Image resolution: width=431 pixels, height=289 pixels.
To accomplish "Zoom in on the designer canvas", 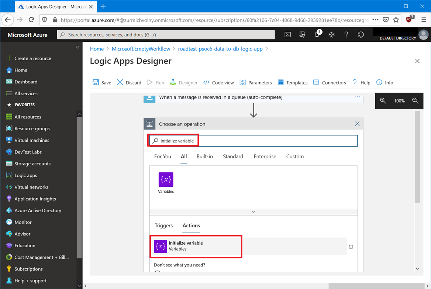I will 383,101.
